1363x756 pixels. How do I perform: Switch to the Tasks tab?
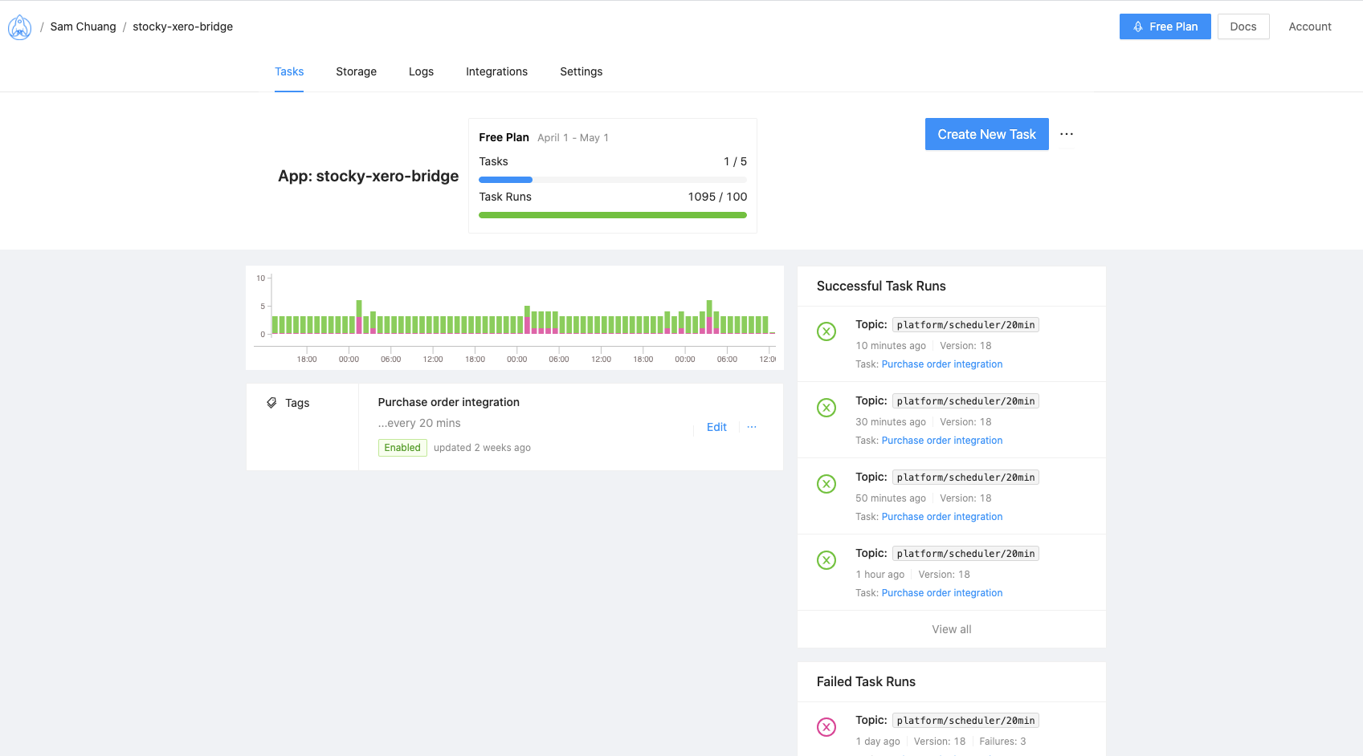coord(289,71)
